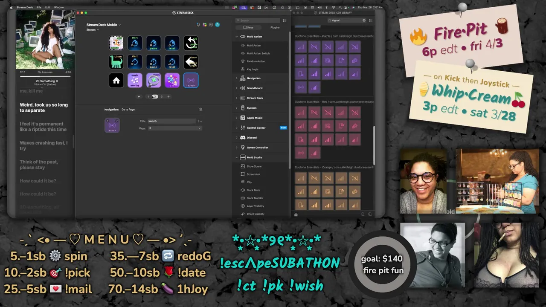The height and width of the screenshot is (307, 546).
Task: Open the Edit menu in the menu bar
Action: (47, 7)
